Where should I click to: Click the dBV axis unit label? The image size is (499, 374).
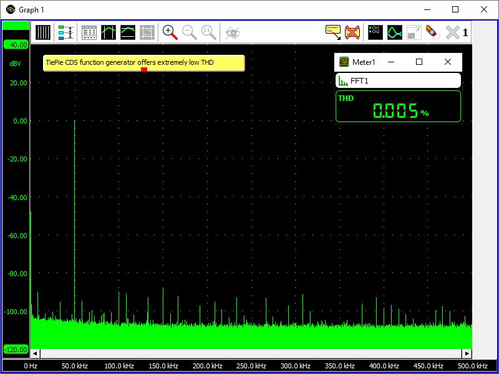(x=16, y=64)
